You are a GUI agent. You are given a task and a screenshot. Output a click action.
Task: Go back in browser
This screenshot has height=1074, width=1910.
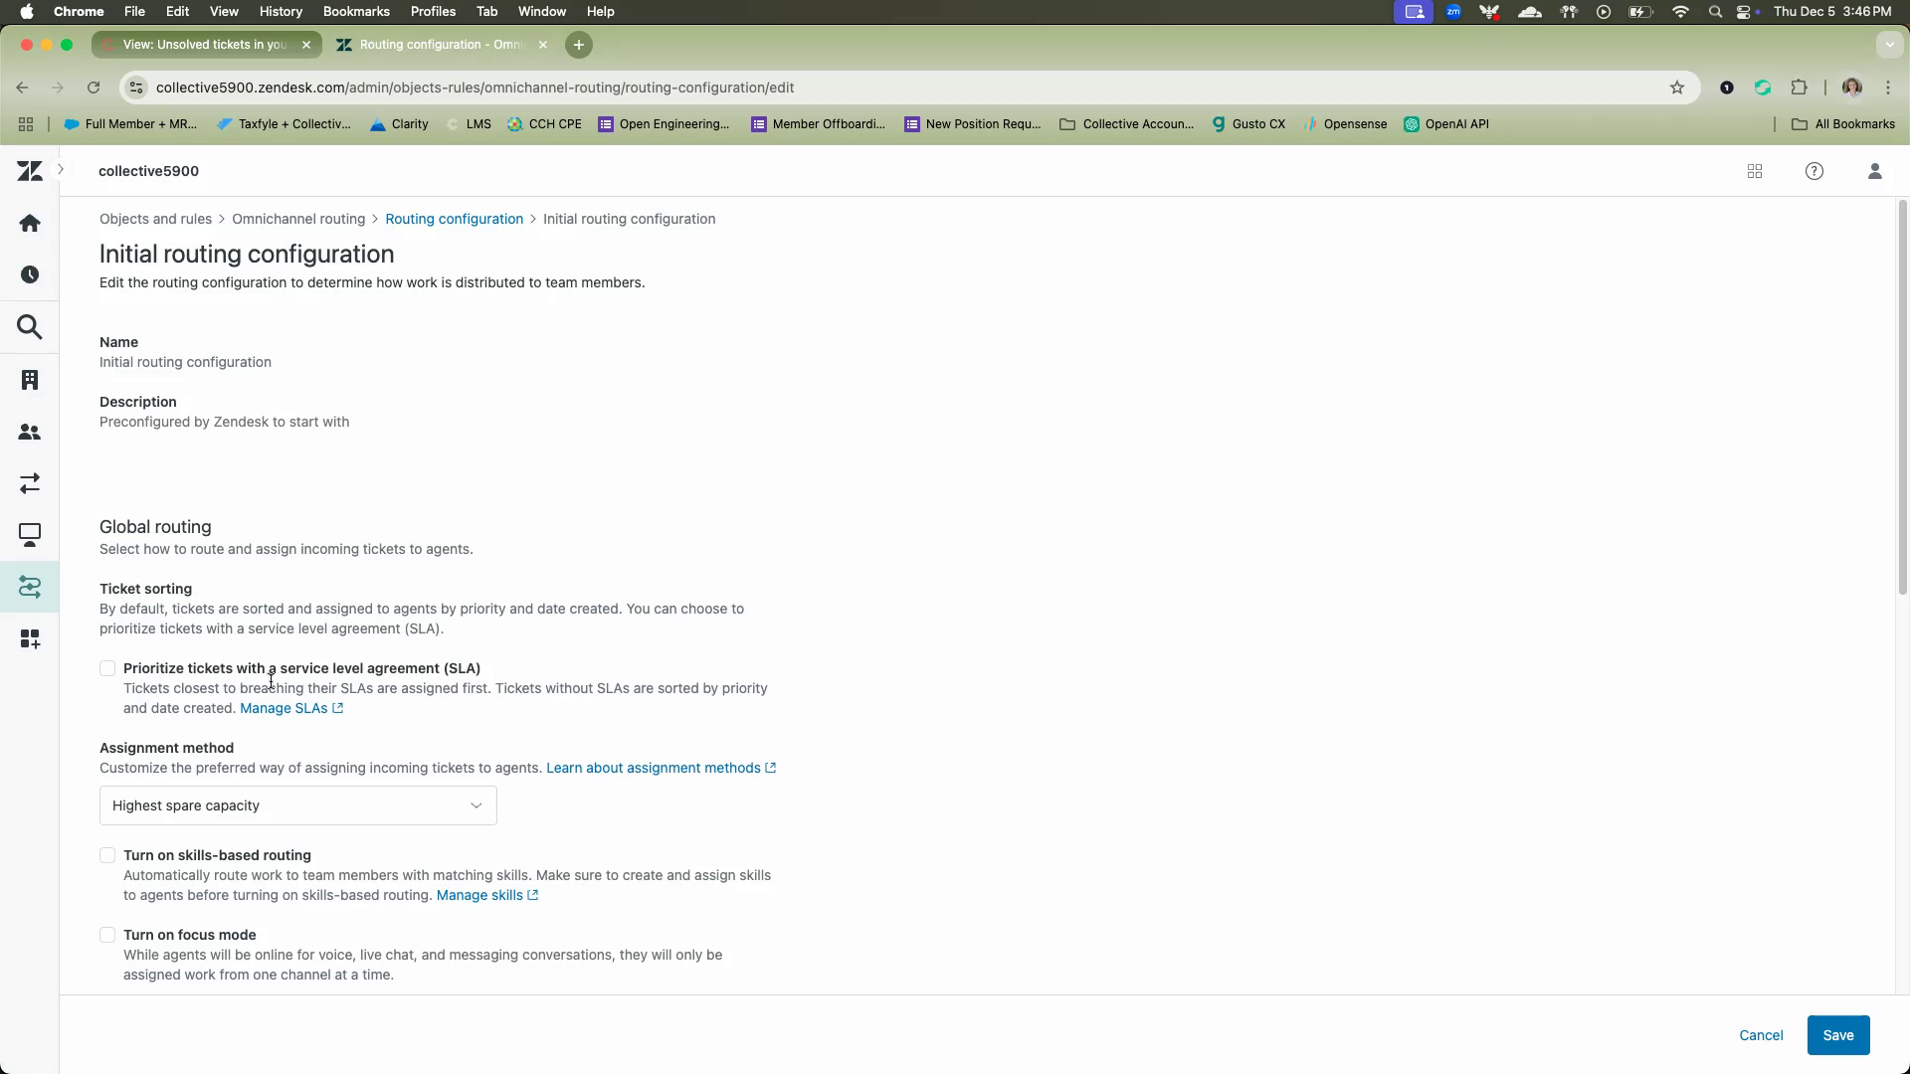point(23,88)
